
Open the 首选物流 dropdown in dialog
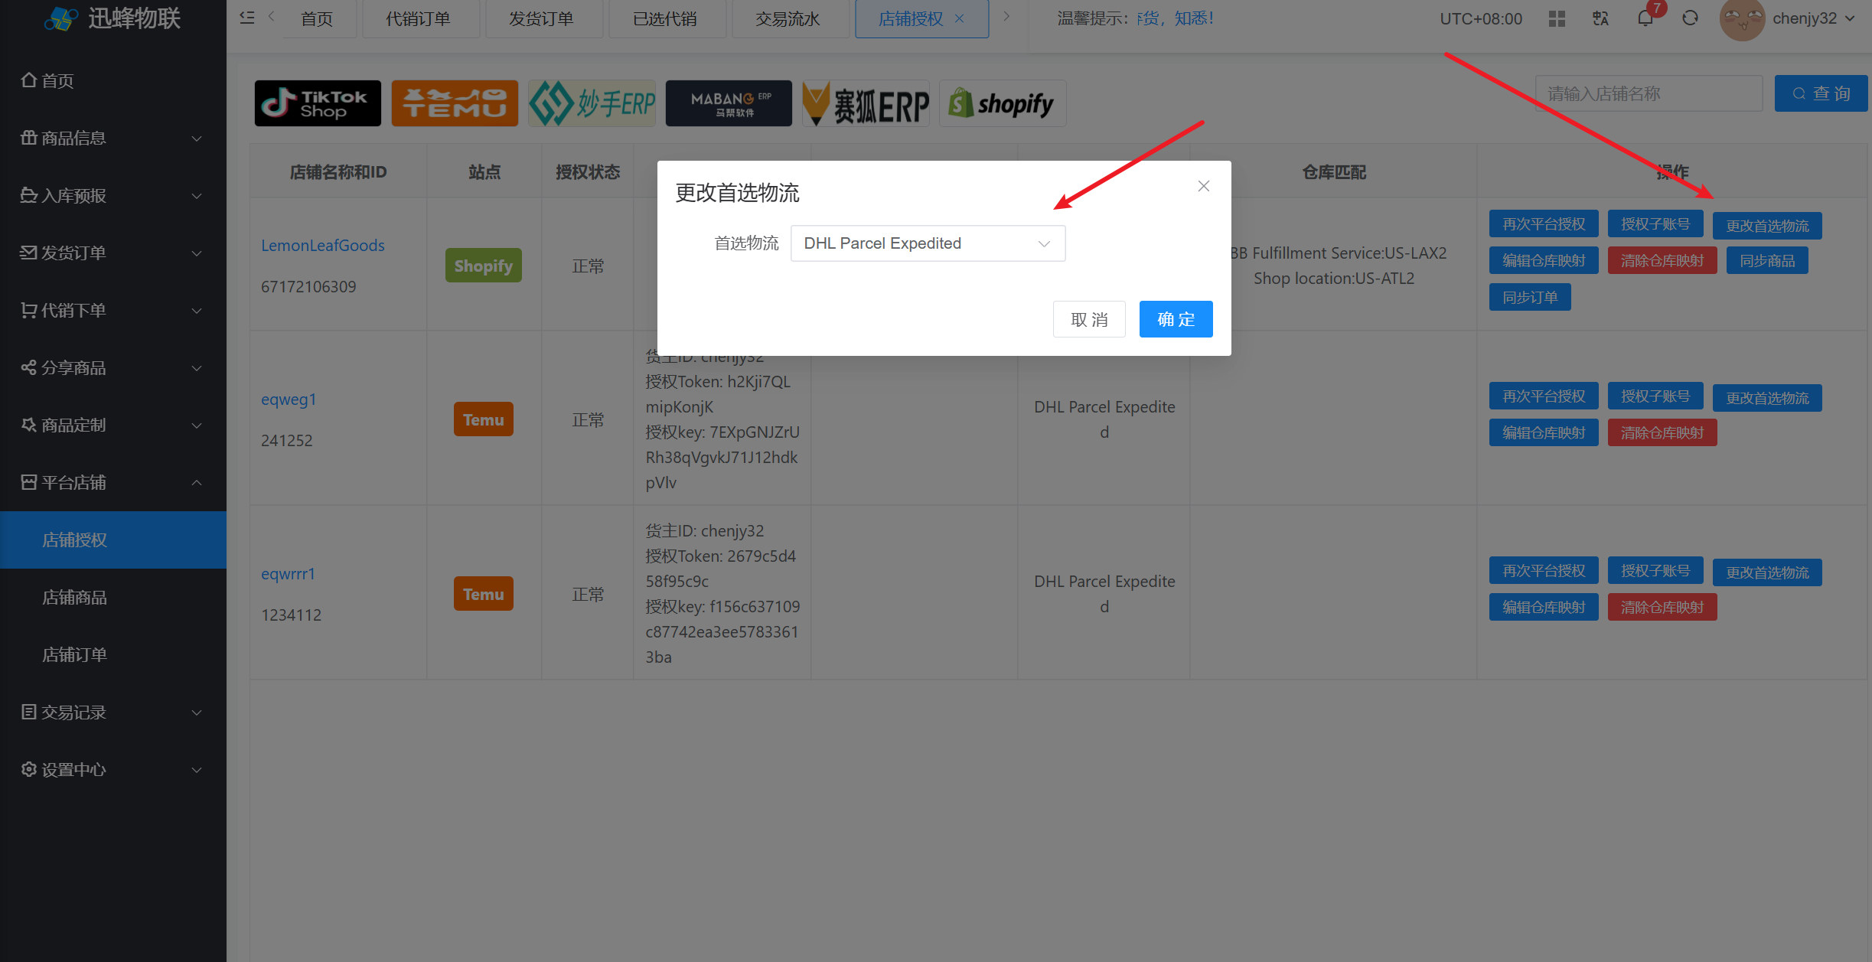click(x=928, y=243)
